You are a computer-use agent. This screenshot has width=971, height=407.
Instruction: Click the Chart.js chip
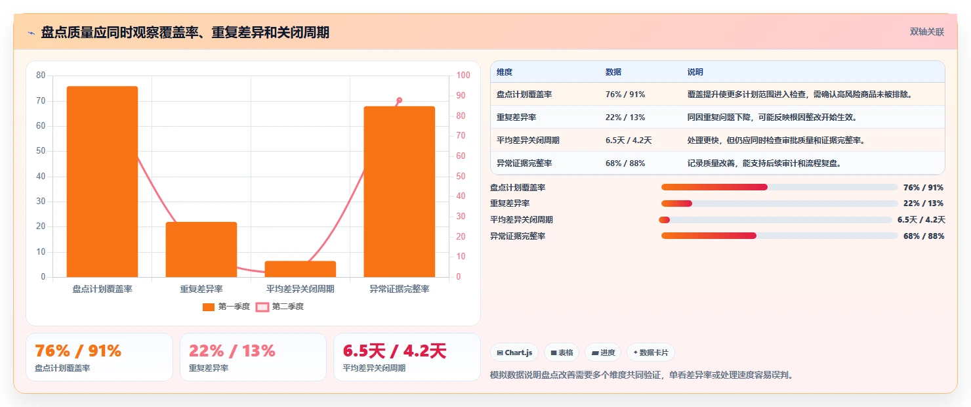tap(514, 353)
